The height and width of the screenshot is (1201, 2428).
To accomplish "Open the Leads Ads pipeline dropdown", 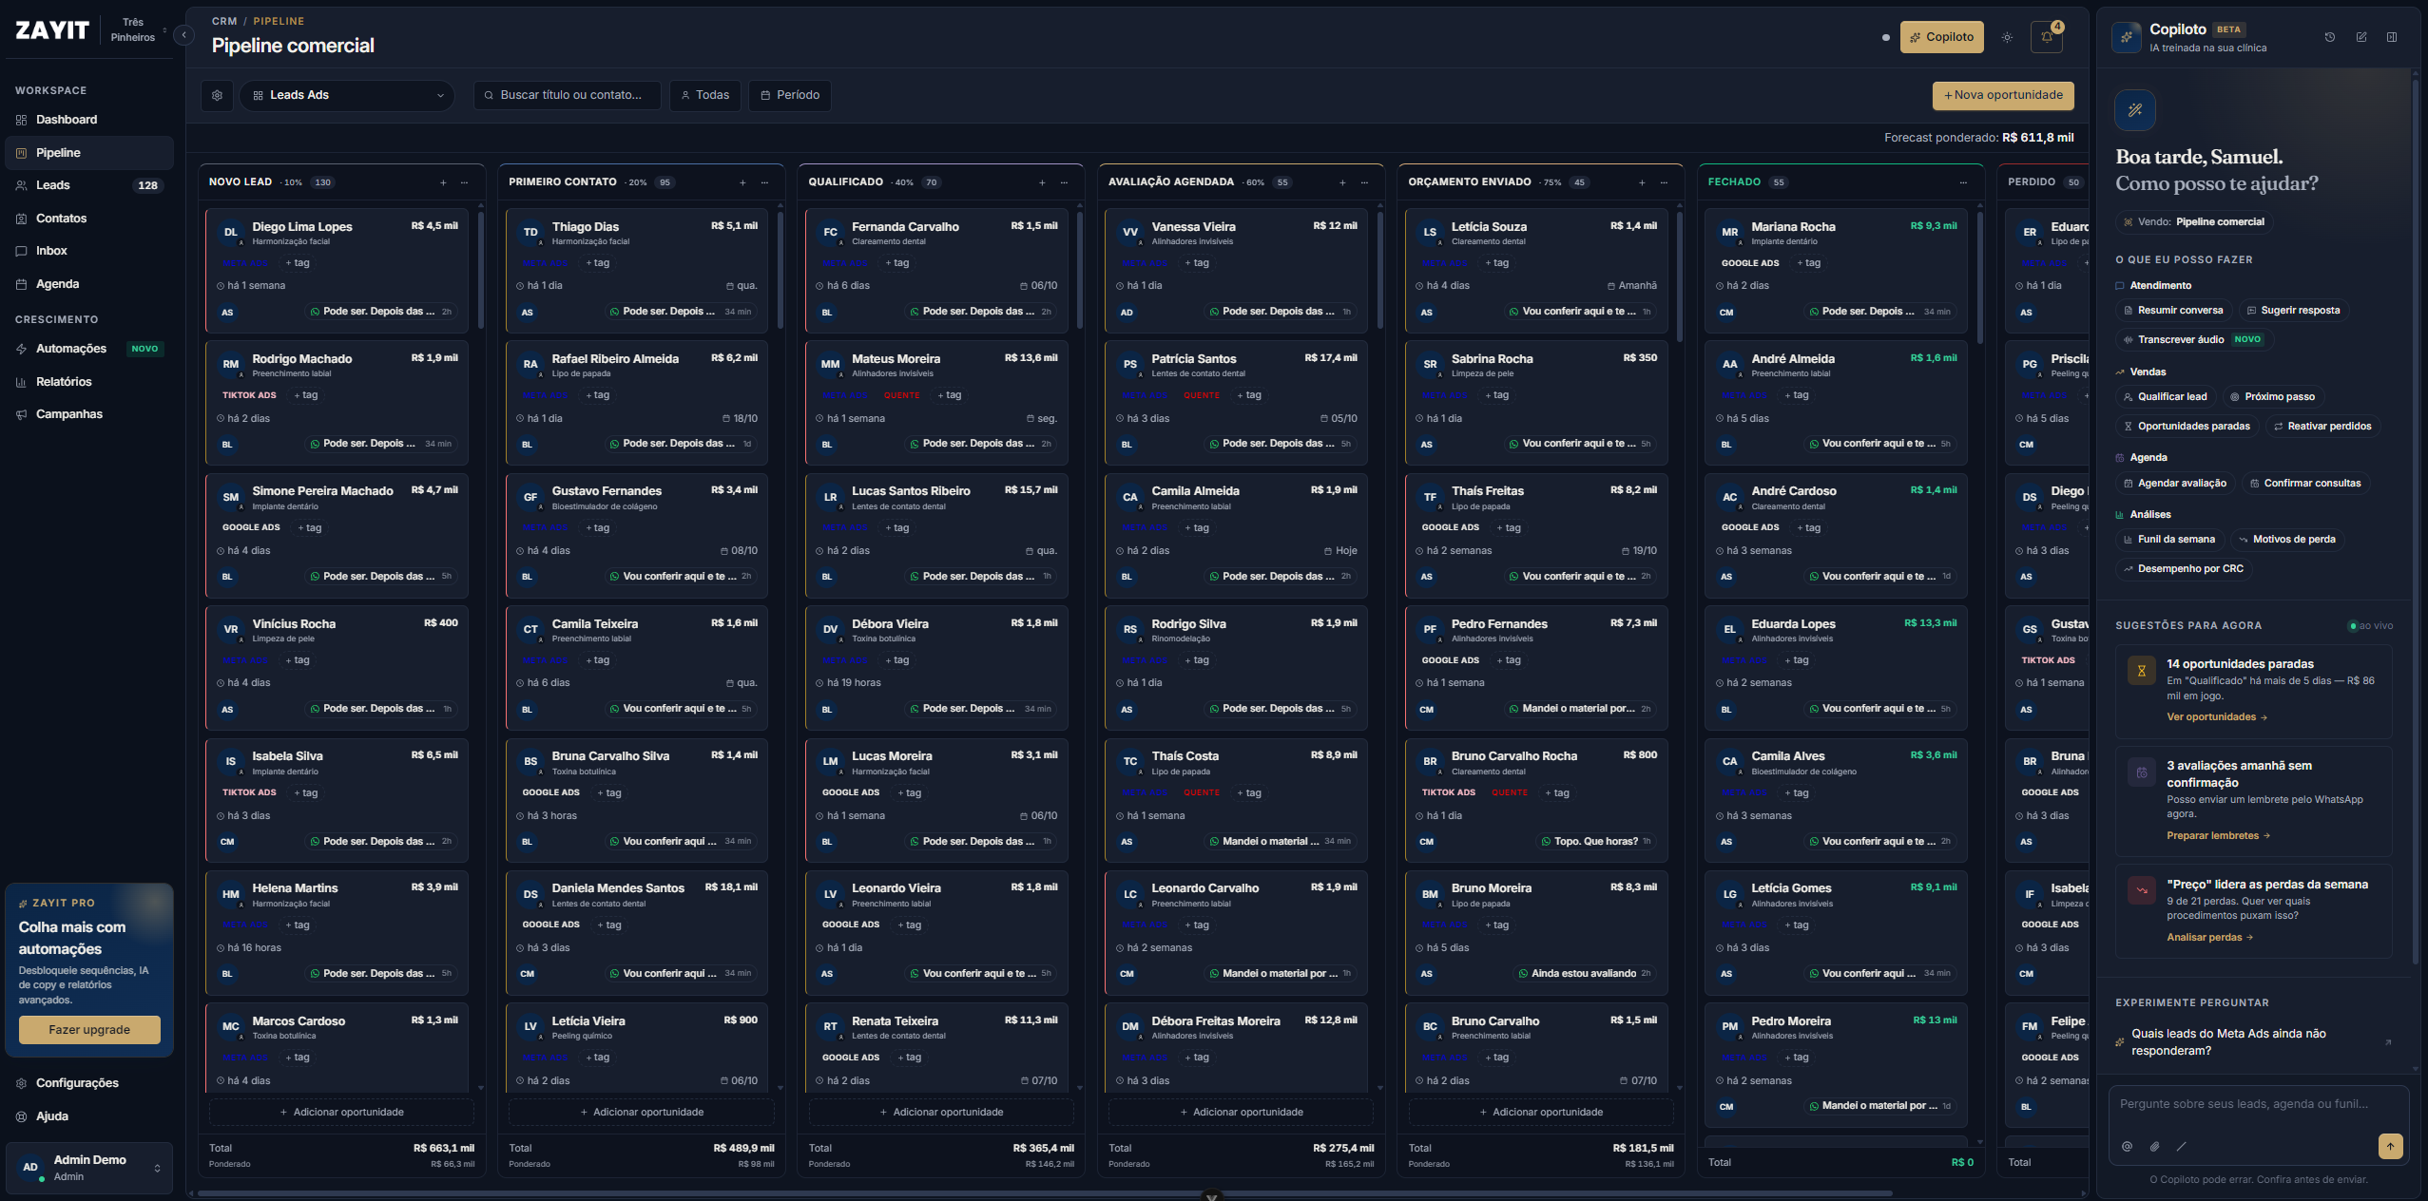I will tap(347, 95).
